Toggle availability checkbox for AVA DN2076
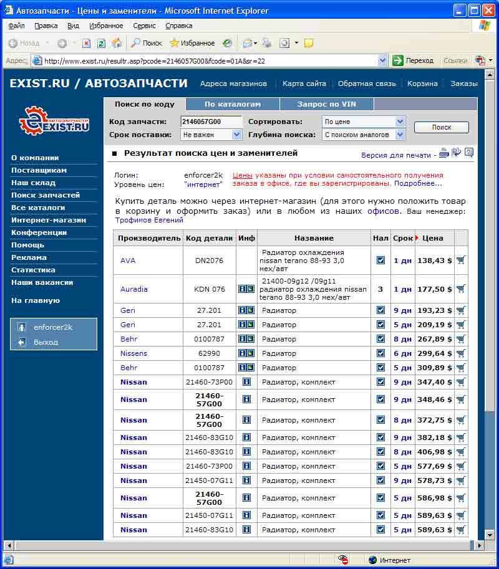Image resolution: width=499 pixels, height=569 pixels. [x=380, y=260]
